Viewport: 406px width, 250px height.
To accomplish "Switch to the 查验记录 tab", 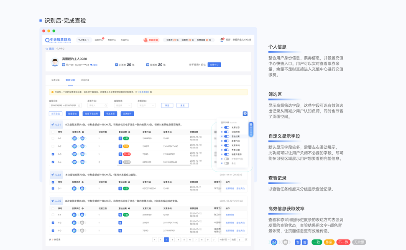I will pos(70,80).
